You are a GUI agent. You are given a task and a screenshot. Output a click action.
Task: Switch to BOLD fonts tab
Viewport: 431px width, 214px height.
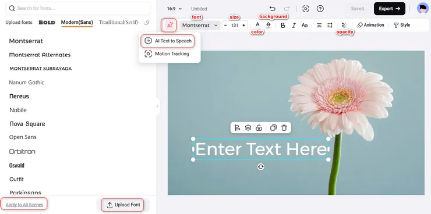pos(47,22)
